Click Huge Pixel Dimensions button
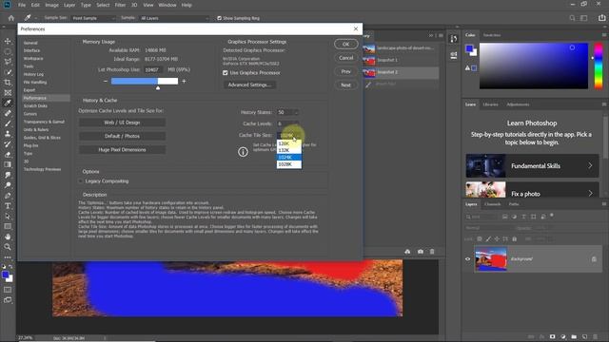The image size is (609, 342). [122, 150]
